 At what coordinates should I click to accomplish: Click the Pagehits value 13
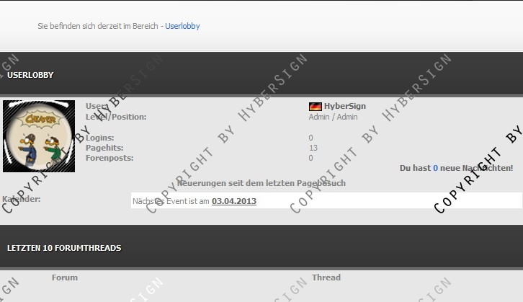click(x=313, y=148)
